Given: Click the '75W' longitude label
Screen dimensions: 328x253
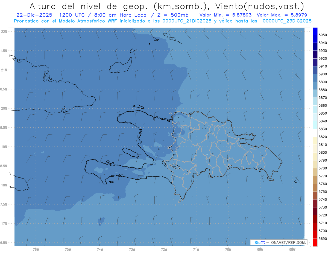Looking at the screenshot, I should pyautogui.click(x=68, y=249).
